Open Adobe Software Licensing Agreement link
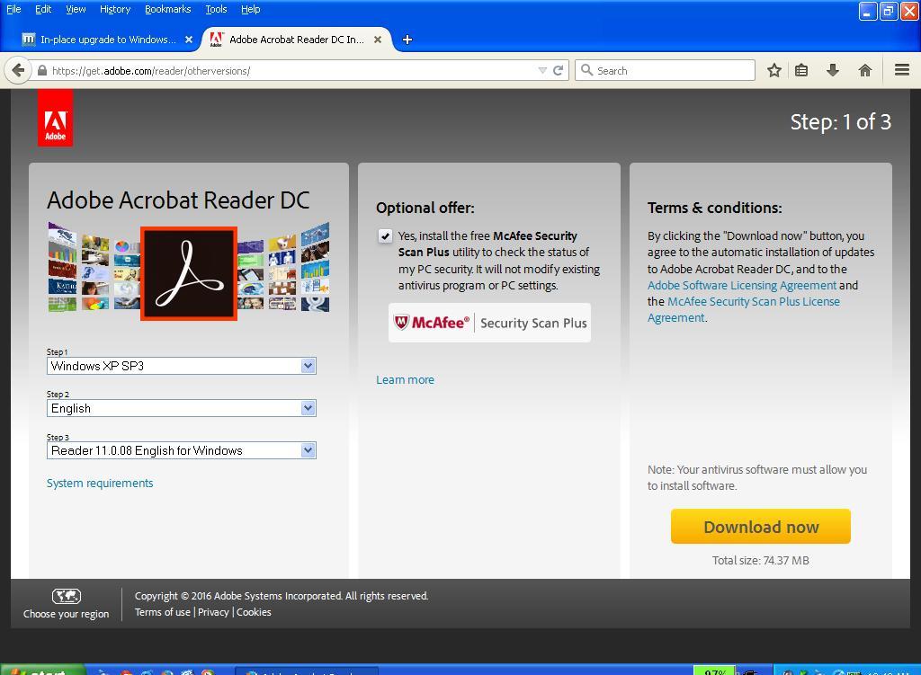This screenshot has width=921, height=675. 742,285
